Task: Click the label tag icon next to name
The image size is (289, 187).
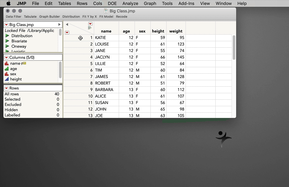Action: (24, 63)
